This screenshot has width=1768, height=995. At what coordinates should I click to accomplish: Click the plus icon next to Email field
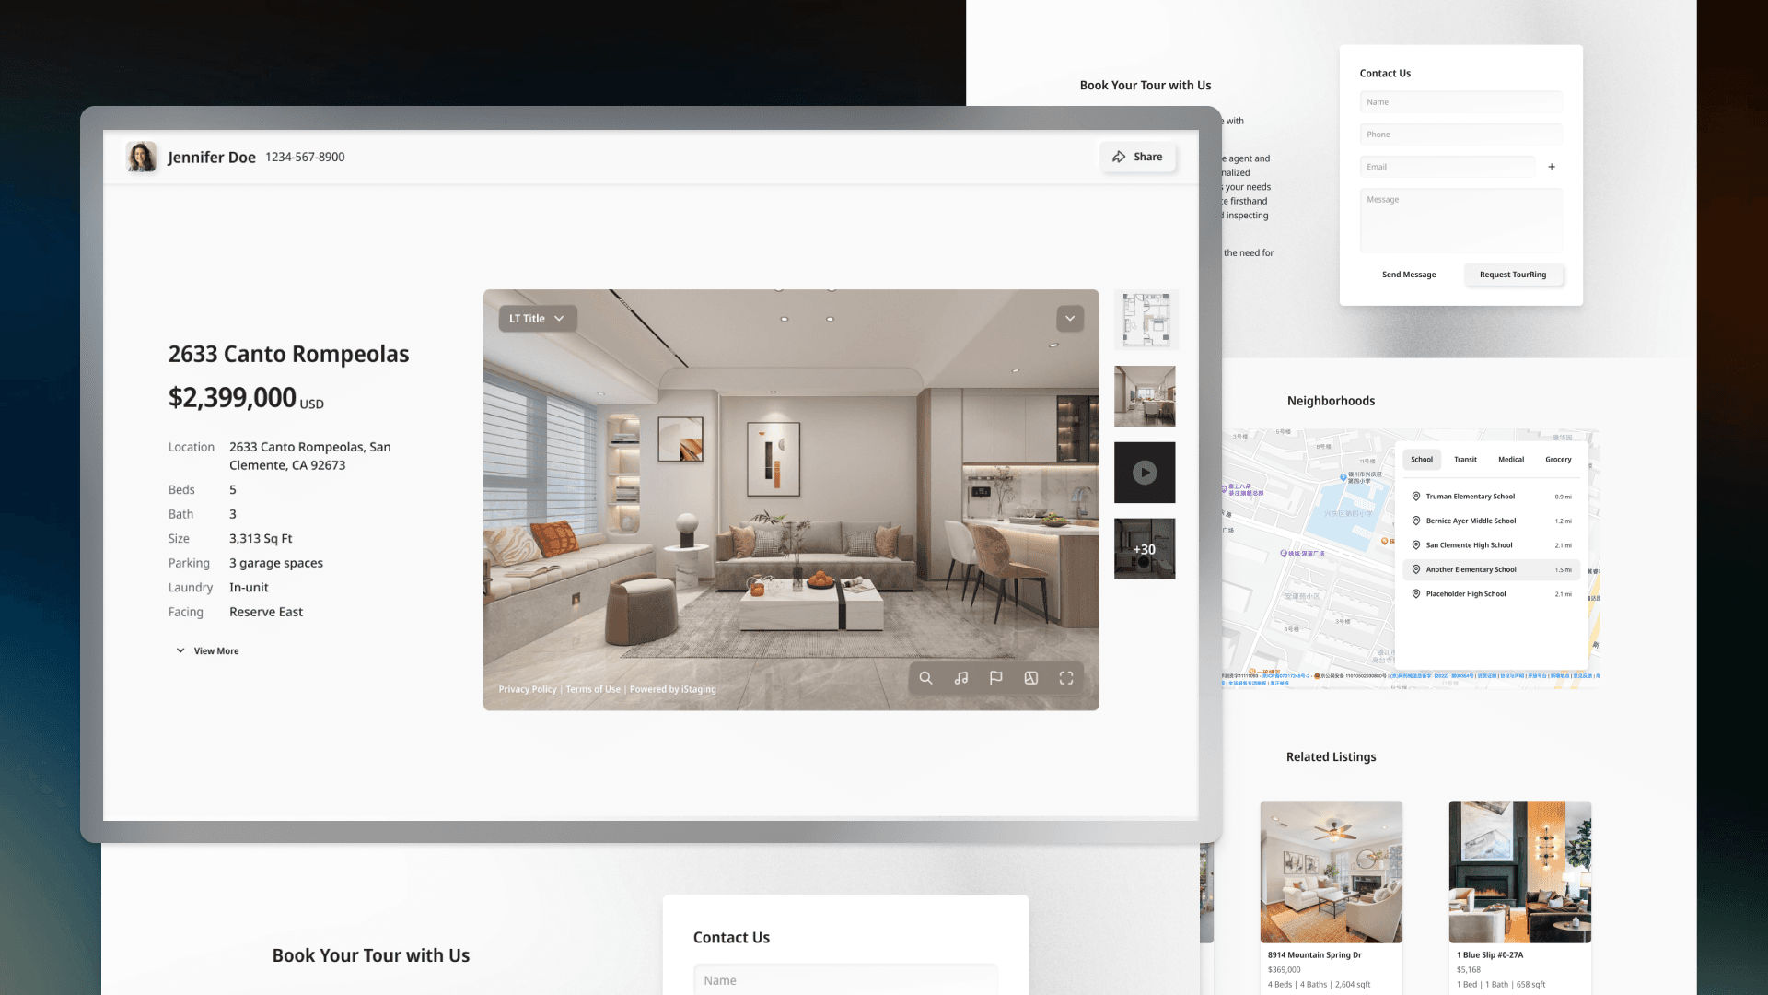(x=1552, y=167)
